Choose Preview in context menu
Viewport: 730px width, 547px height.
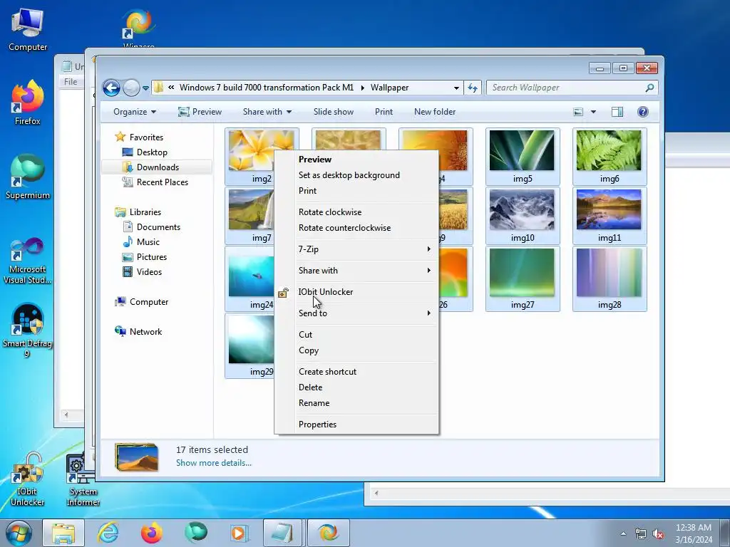click(x=356, y=159)
